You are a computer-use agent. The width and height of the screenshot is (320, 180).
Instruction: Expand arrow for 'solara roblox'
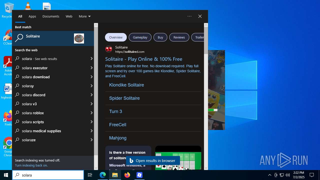(91, 113)
